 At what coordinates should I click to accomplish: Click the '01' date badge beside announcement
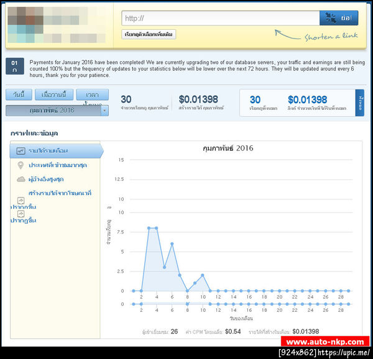(15, 66)
